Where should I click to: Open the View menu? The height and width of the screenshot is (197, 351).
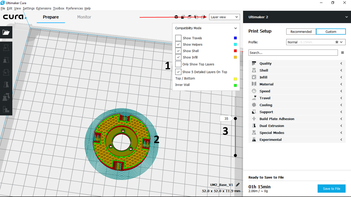(18, 8)
